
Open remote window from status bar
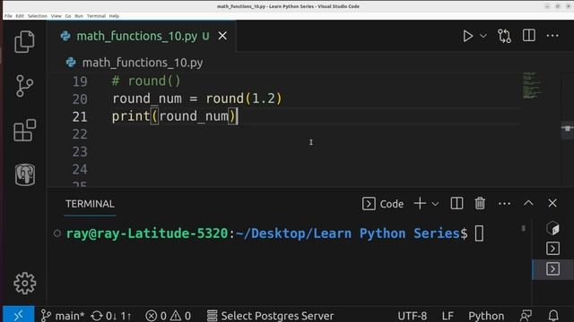click(19, 314)
